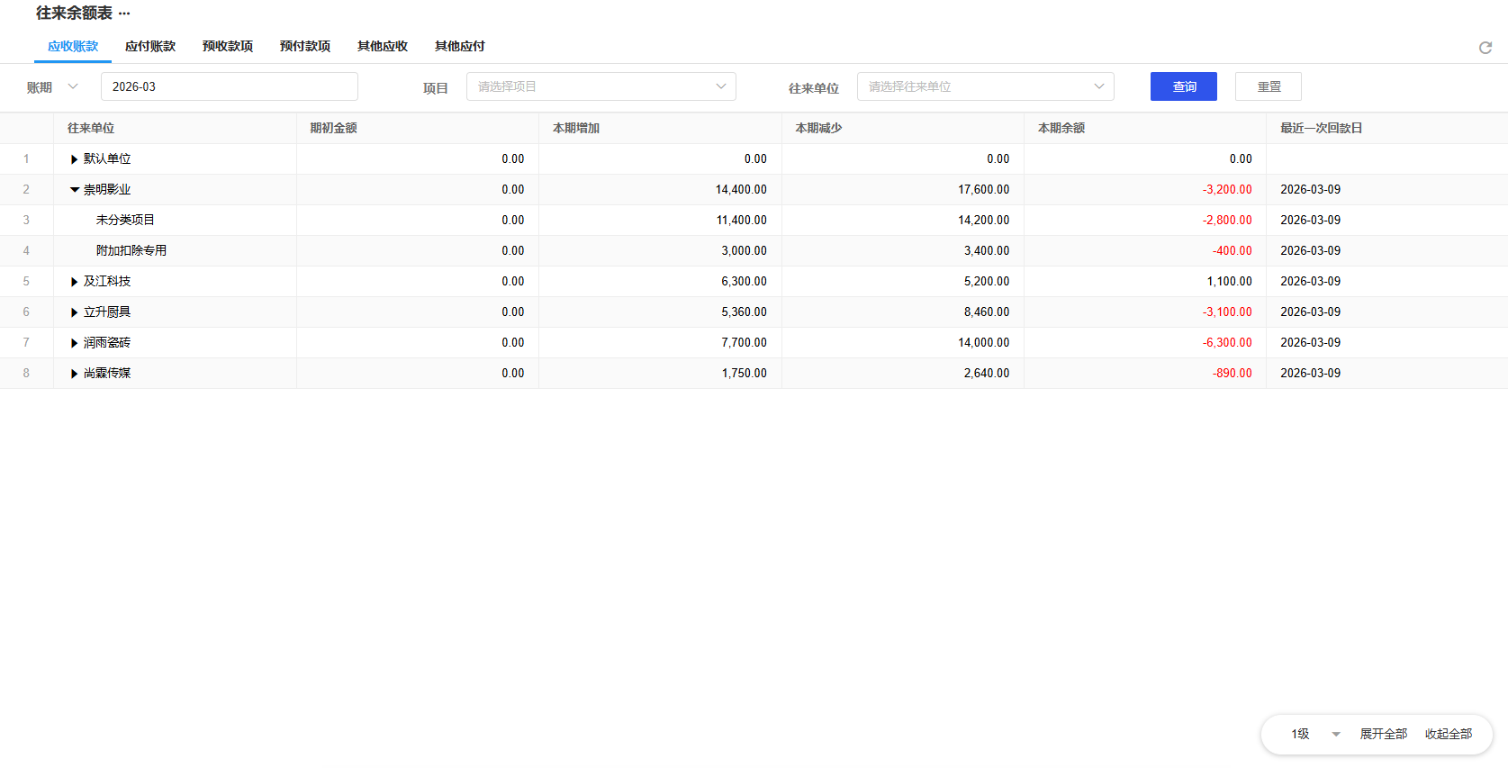Click 展开全部 to expand all rows
The image size is (1508, 768).
(x=1383, y=734)
